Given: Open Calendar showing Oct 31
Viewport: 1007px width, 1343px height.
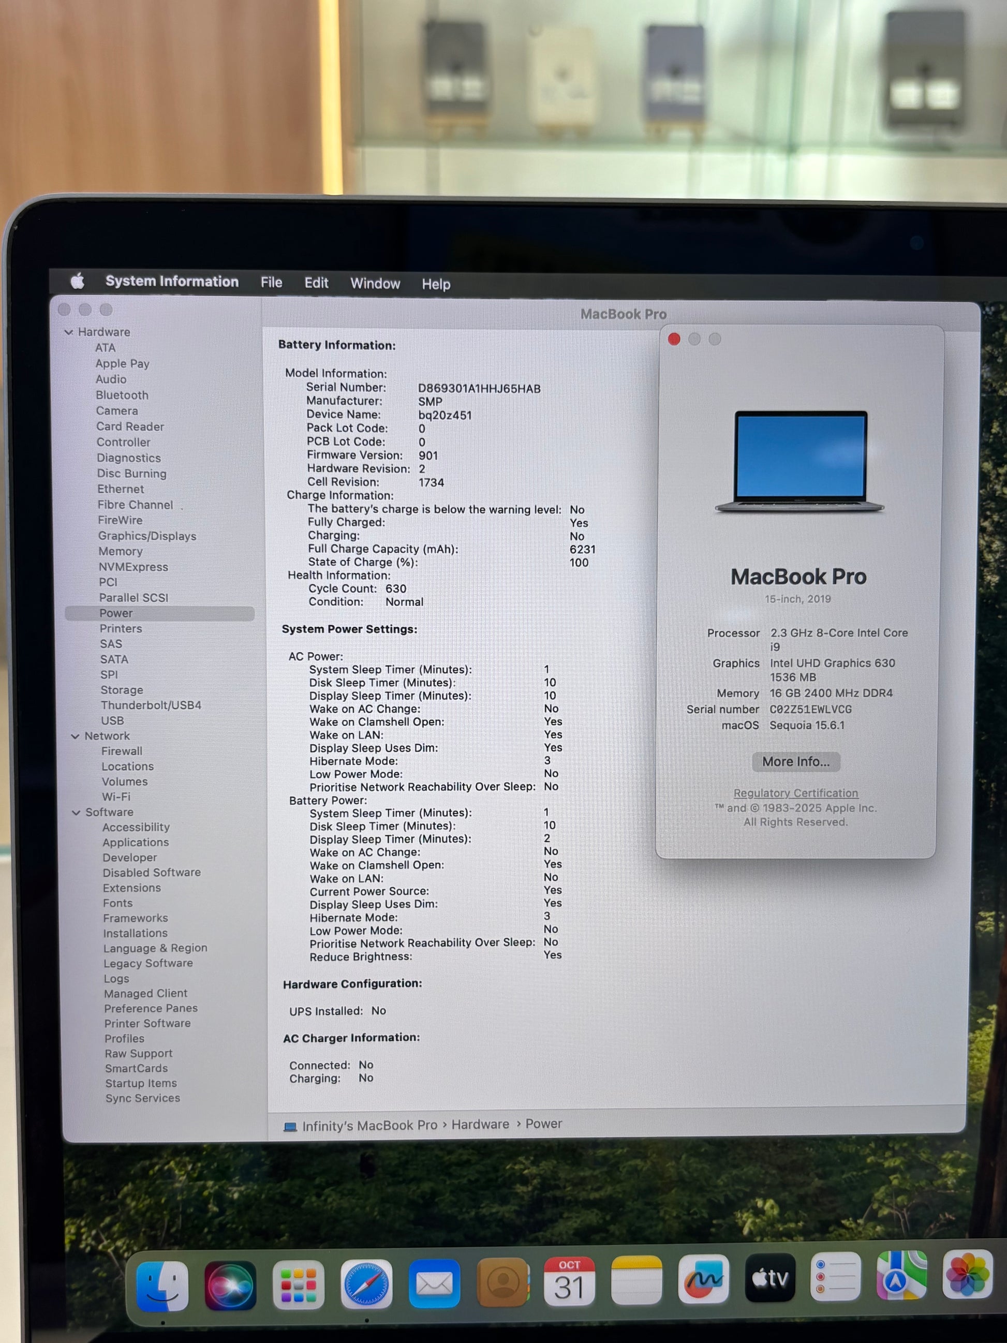Looking at the screenshot, I should (x=569, y=1282).
